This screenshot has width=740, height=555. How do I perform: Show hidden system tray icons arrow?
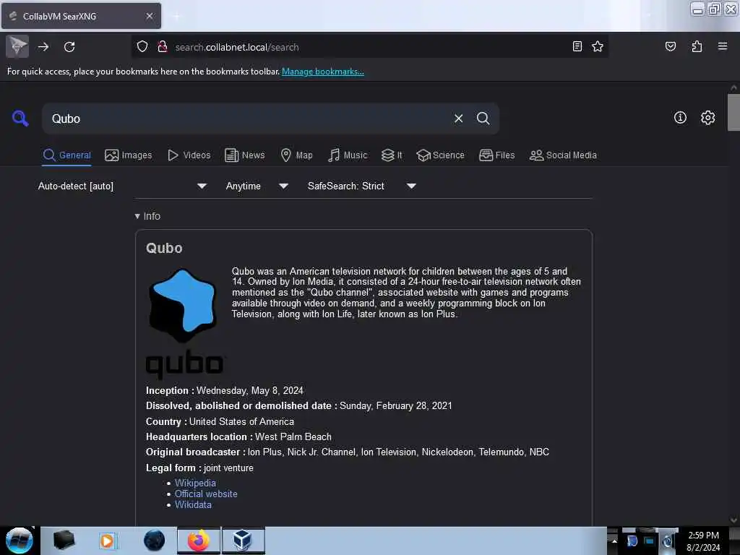tap(614, 541)
